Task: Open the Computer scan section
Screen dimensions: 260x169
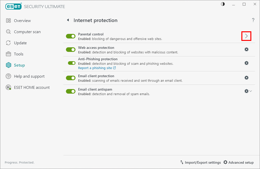Action: point(27,32)
